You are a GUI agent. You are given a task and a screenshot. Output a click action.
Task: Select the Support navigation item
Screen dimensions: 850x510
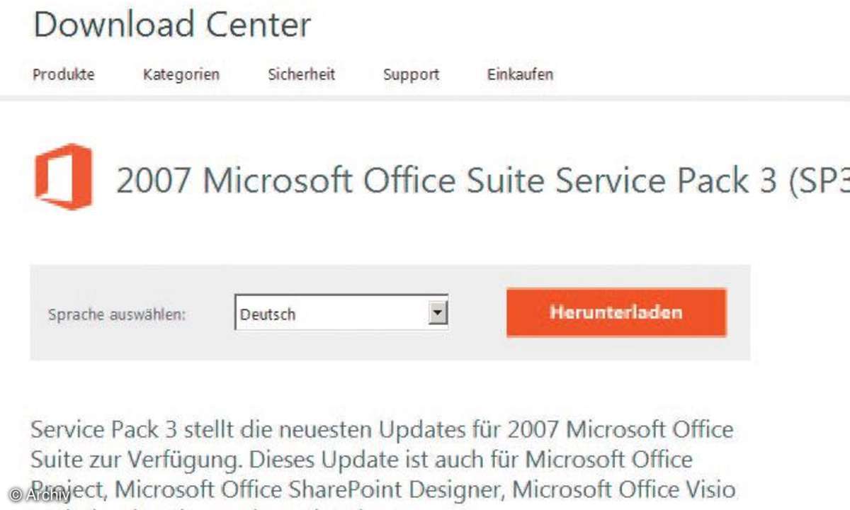(411, 74)
